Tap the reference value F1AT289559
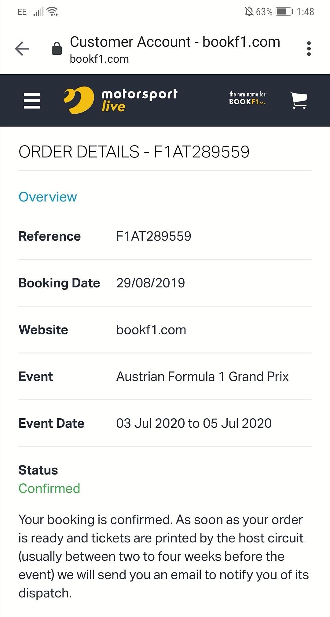The height and width of the screenshot is (617, 330). [x=154, y=236]
